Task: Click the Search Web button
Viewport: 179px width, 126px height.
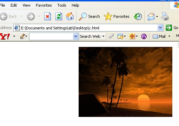Action: click(90, 36)
